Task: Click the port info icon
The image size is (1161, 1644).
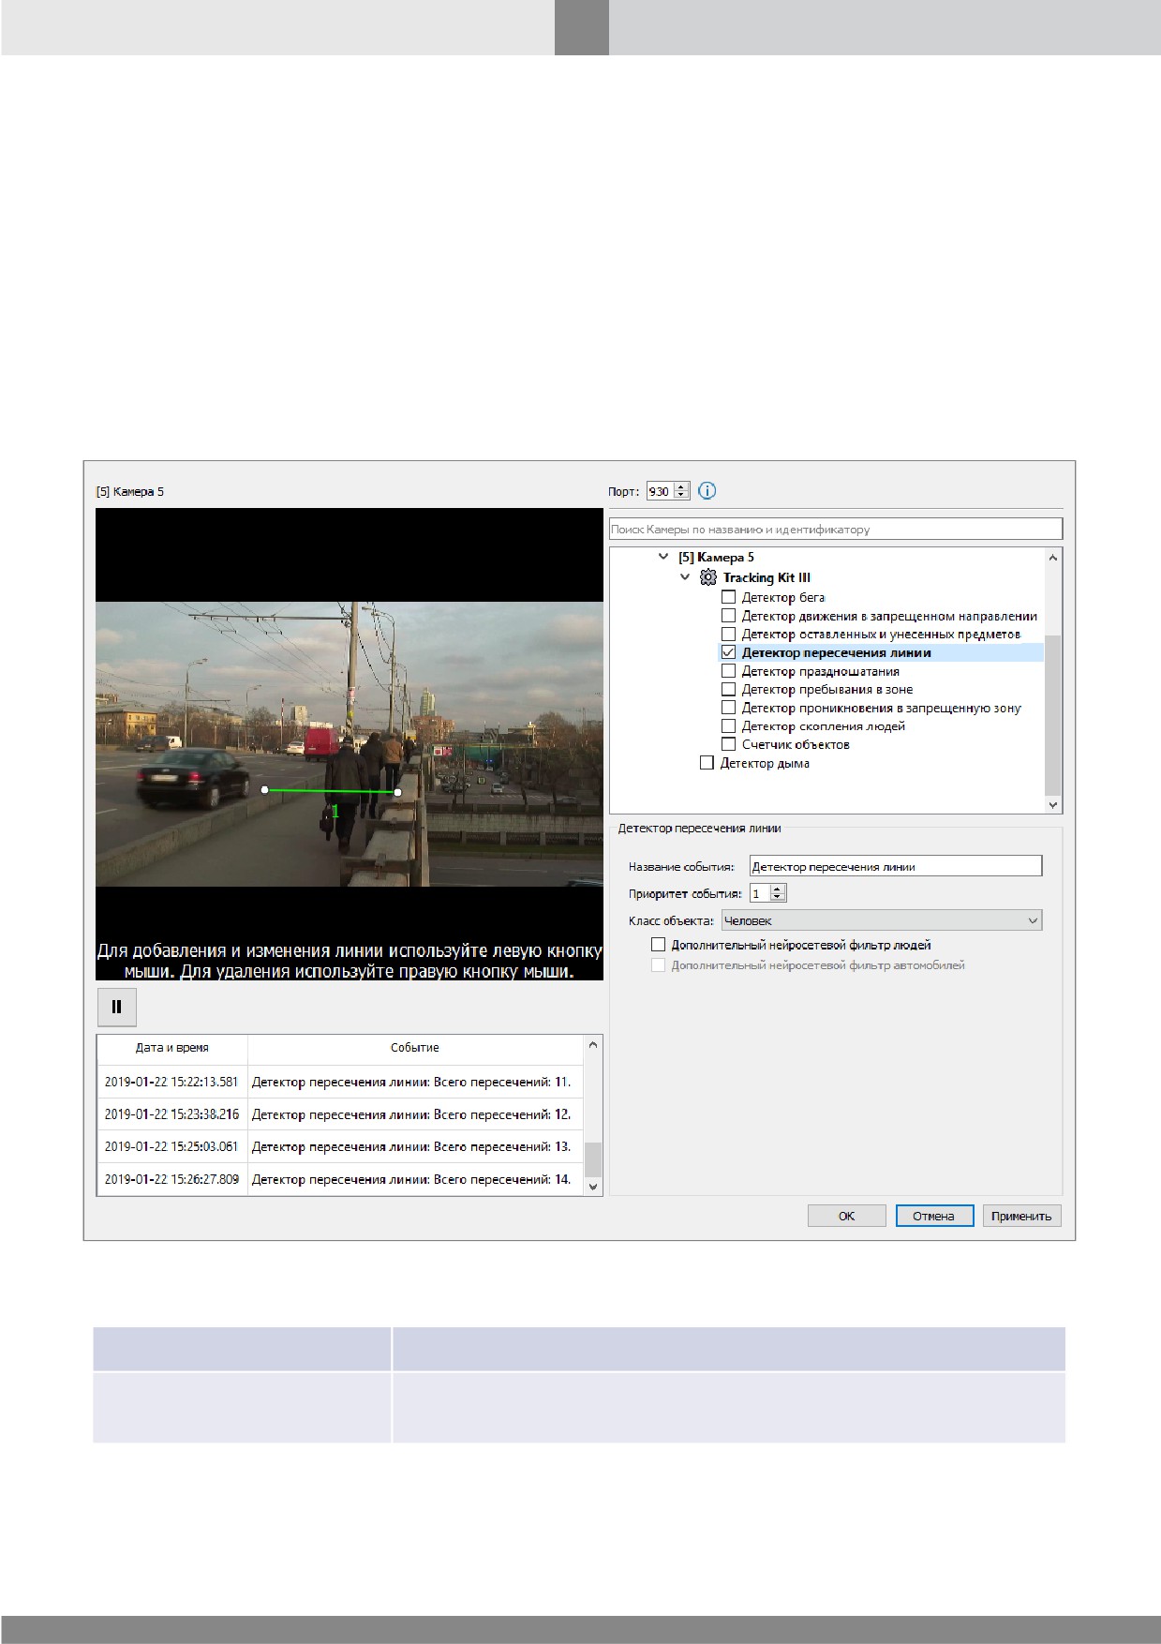Action: (x=707, y=490)
